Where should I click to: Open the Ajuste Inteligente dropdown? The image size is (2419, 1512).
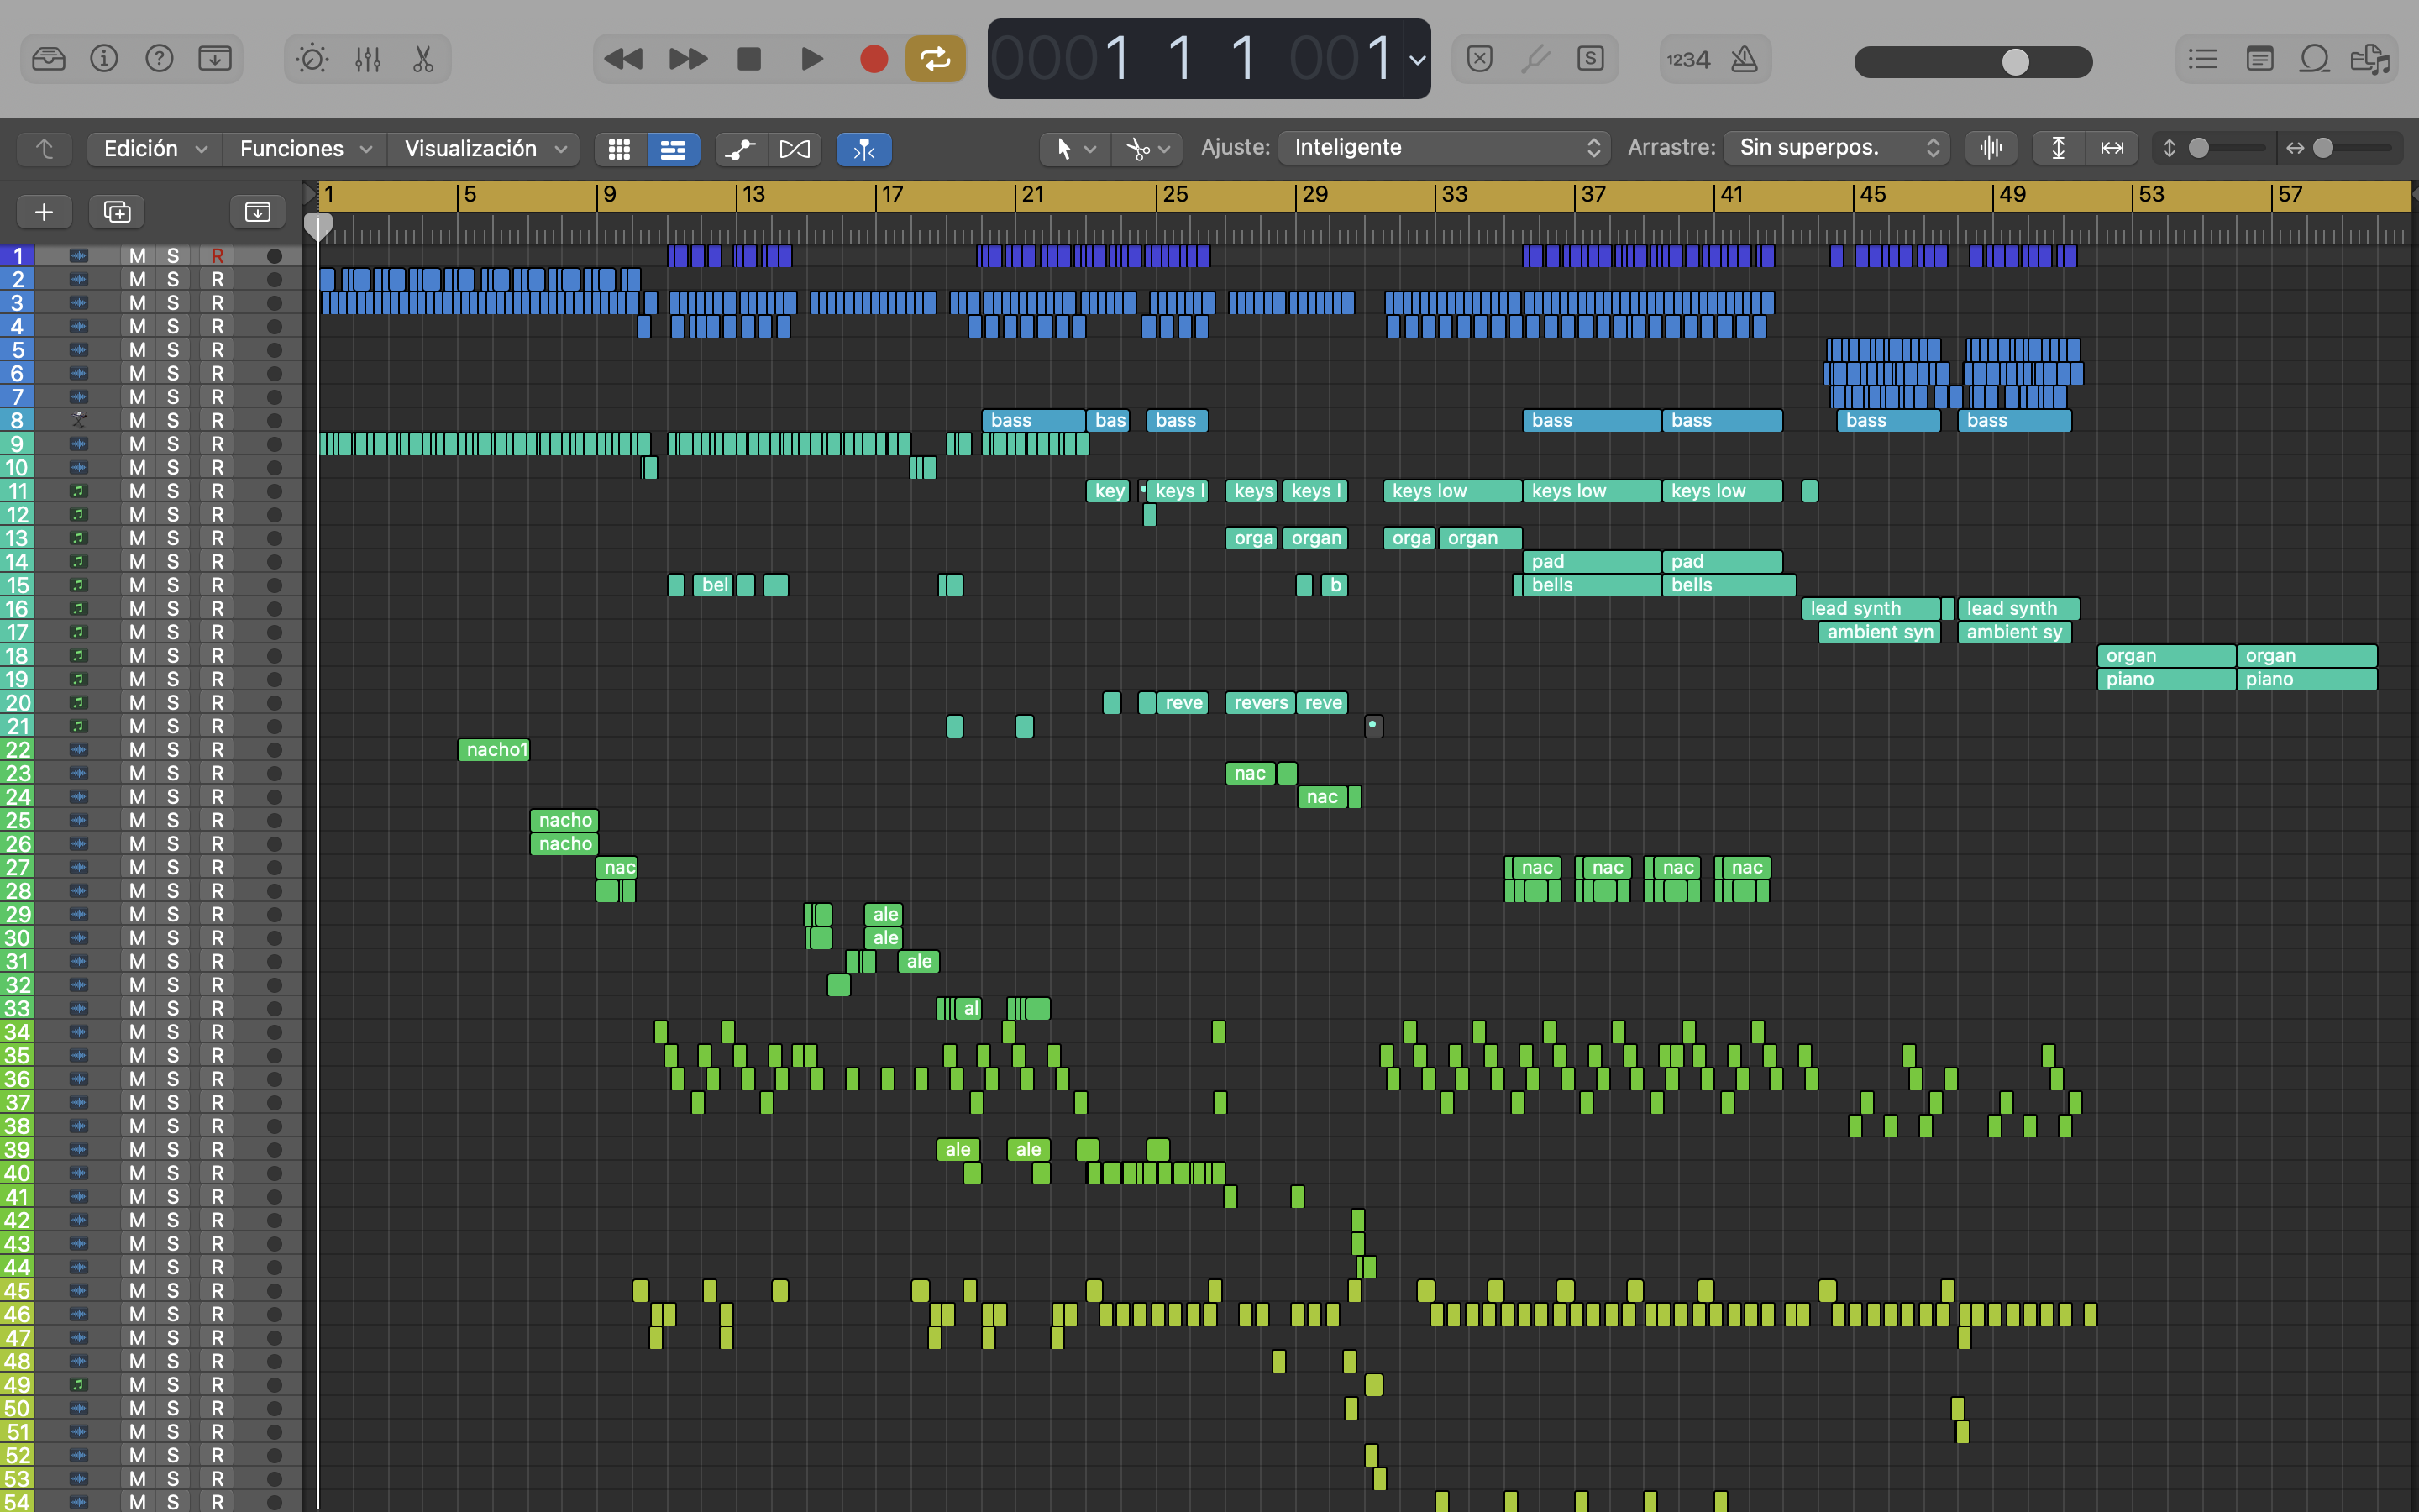(1443, 148)
